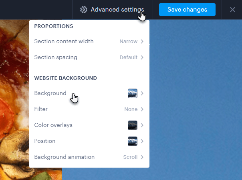Viewport: 242px width, 180px height.
Task: Choose the Background animation menu item
Action: (x=89, y=157)
